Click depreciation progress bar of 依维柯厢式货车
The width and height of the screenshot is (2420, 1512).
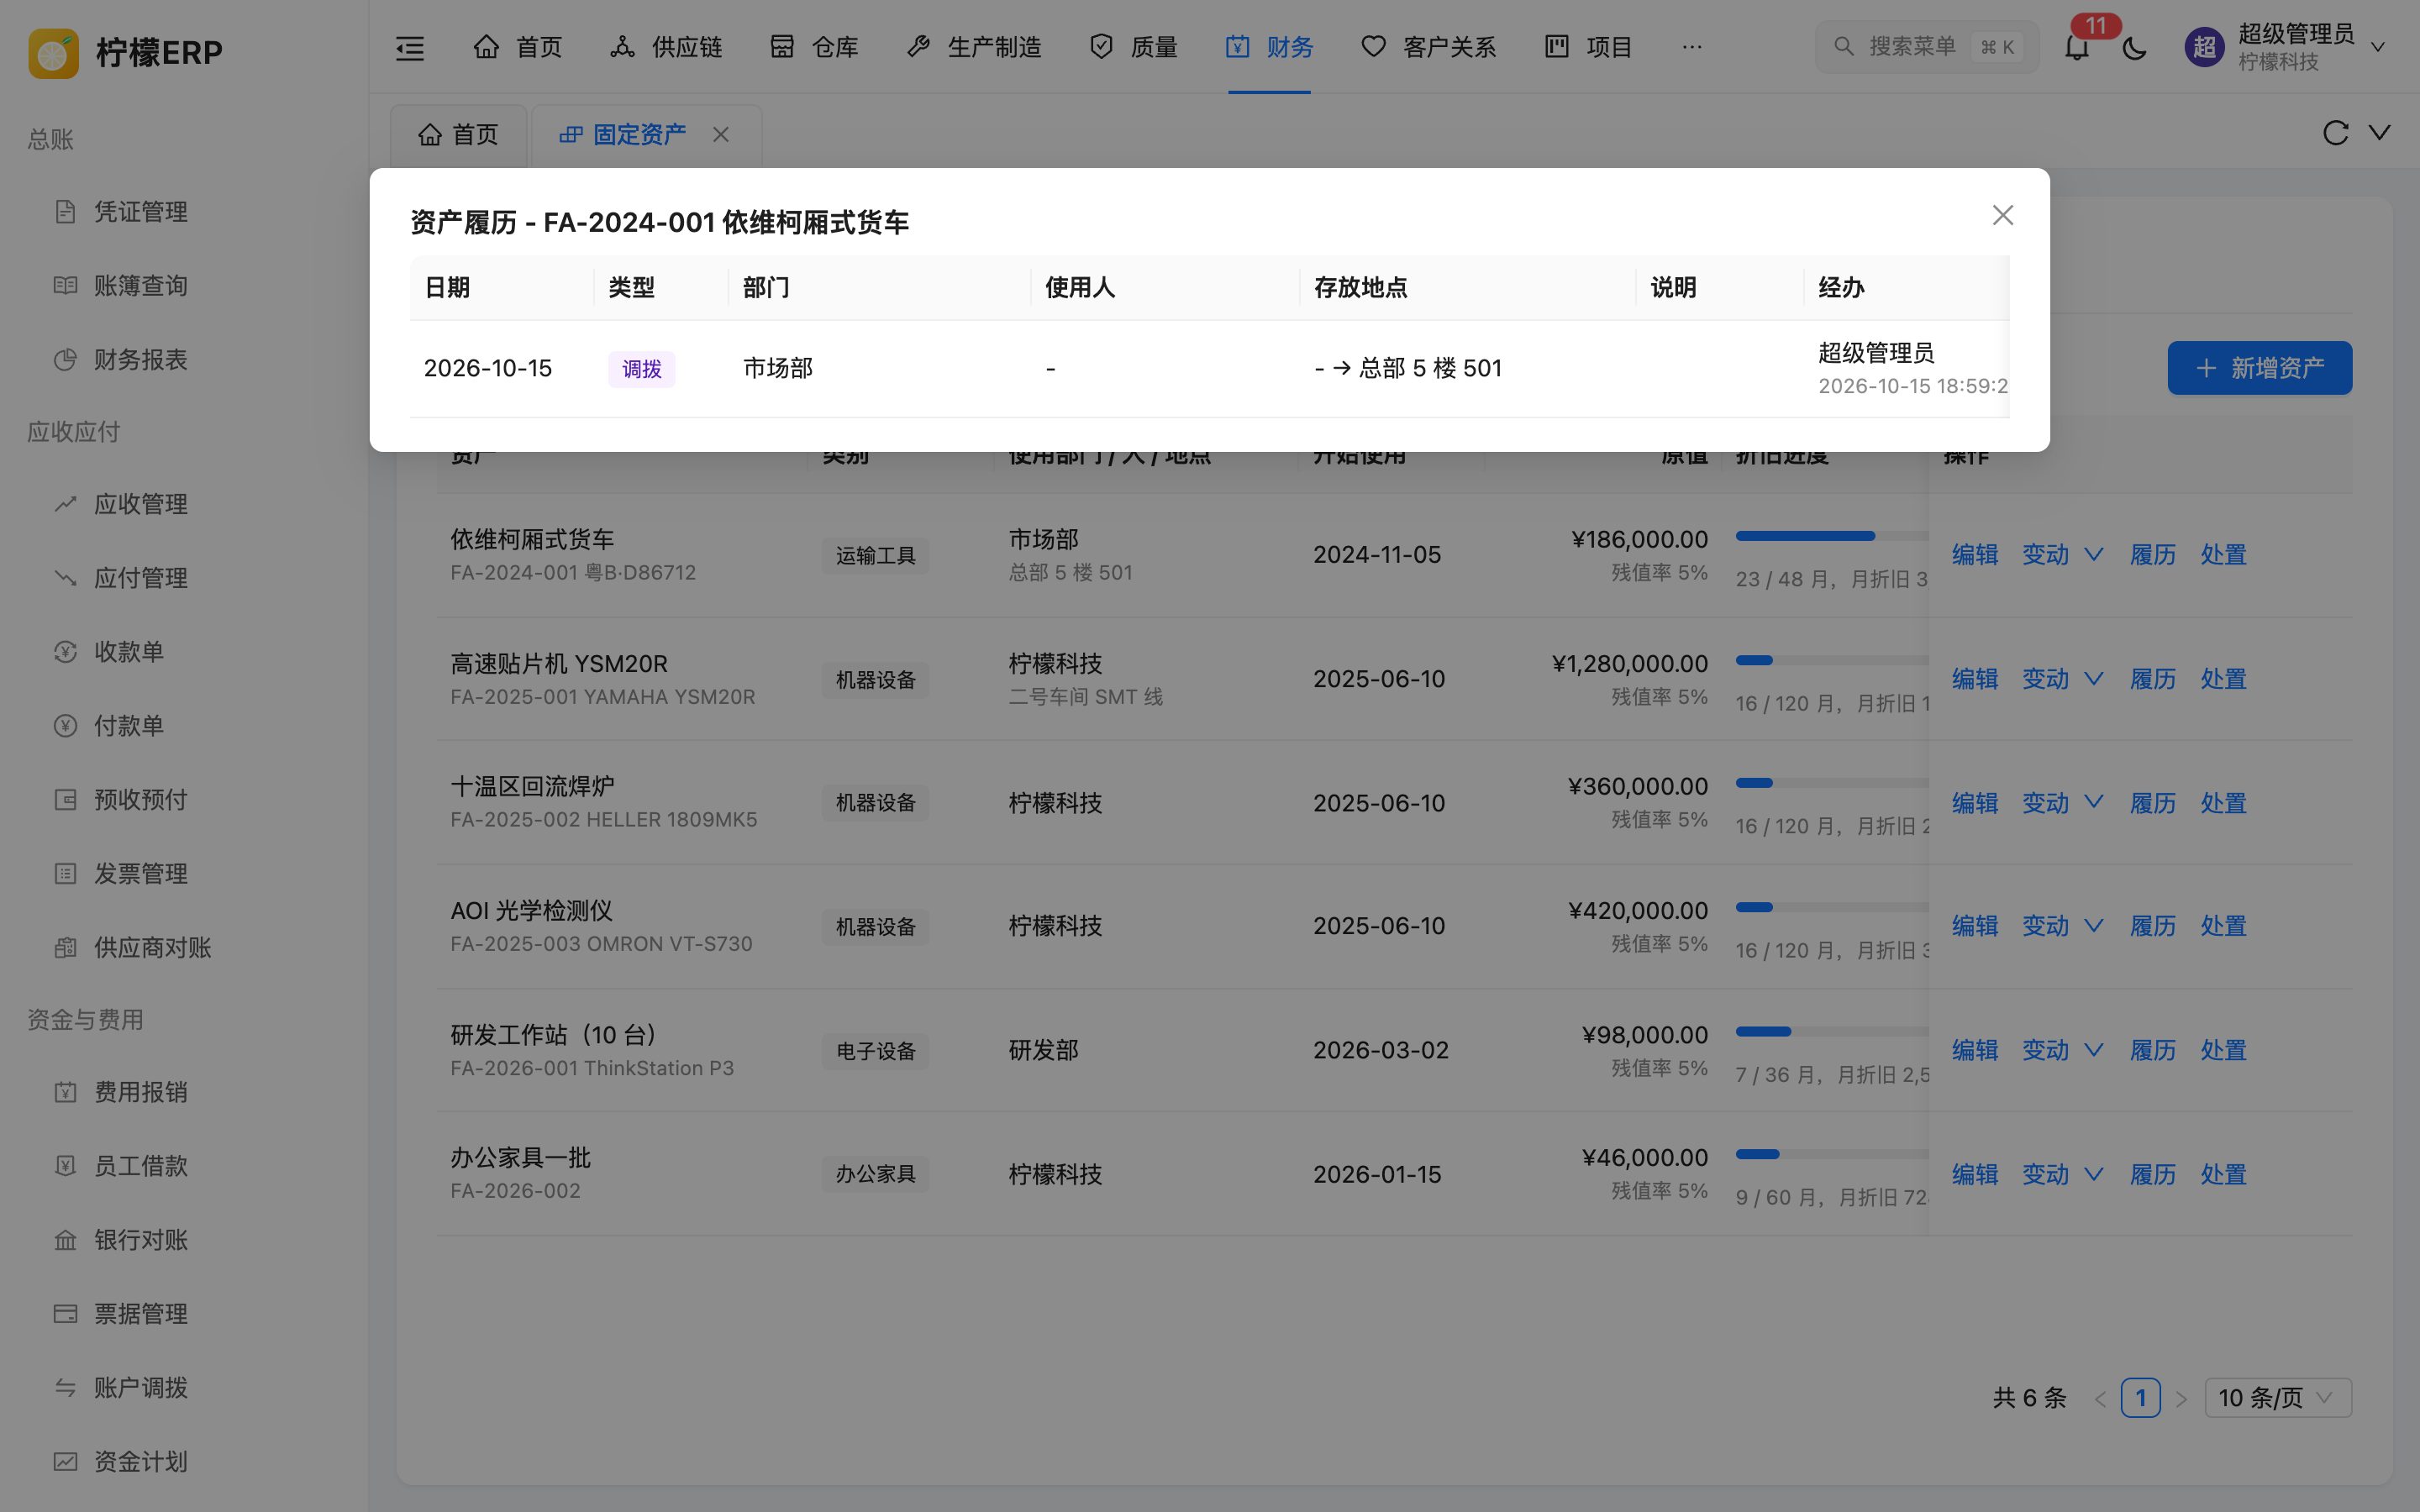1831,536
